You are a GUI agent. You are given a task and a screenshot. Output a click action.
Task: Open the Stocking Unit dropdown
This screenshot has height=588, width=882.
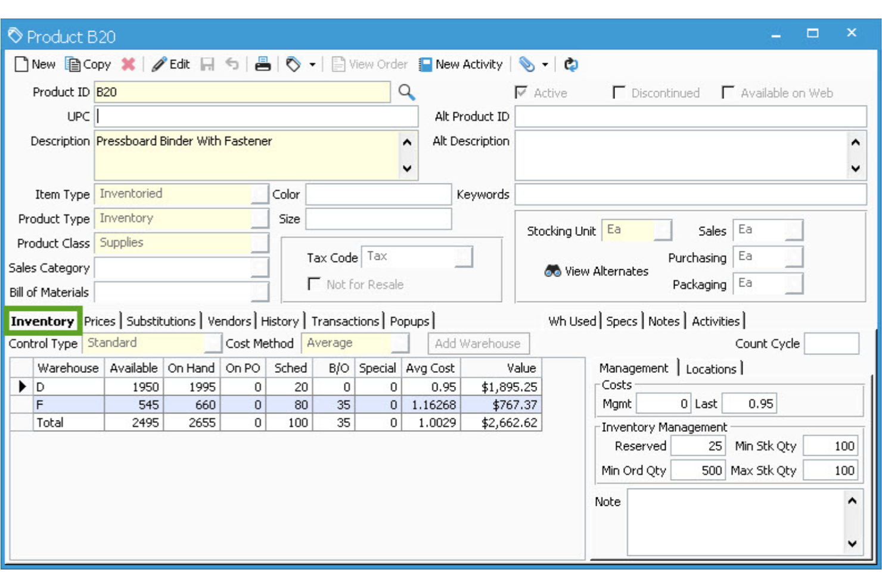[663, 231]
